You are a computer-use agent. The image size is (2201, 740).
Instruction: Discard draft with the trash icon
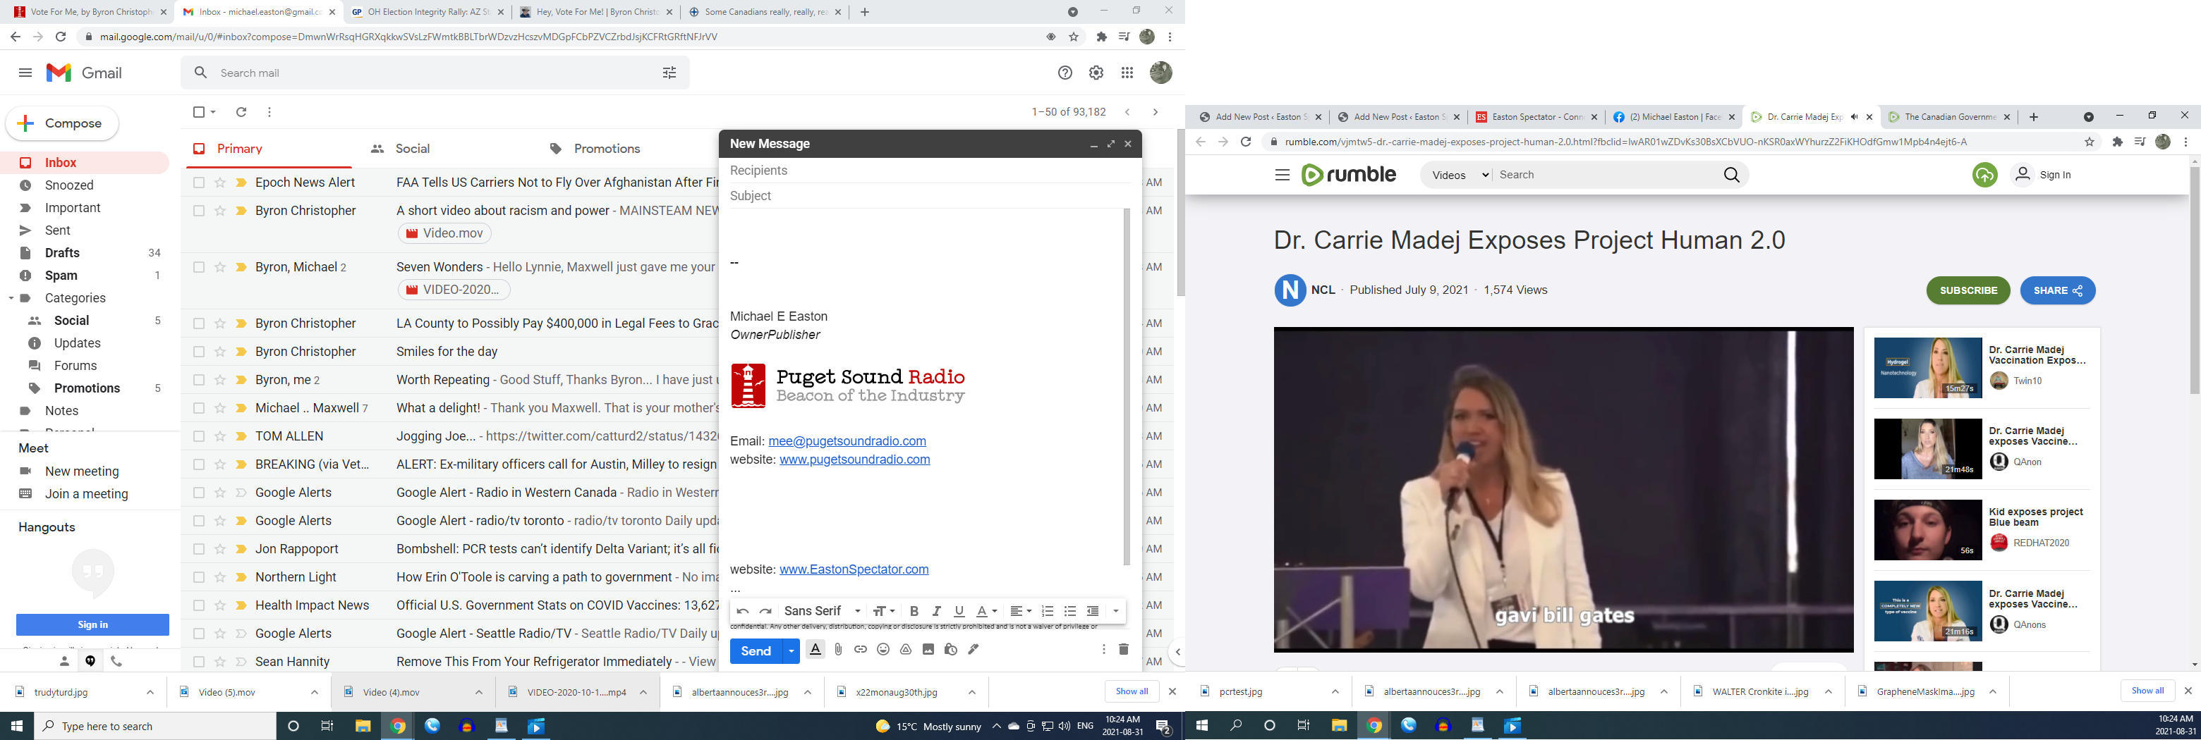(x=1124, y=650)
